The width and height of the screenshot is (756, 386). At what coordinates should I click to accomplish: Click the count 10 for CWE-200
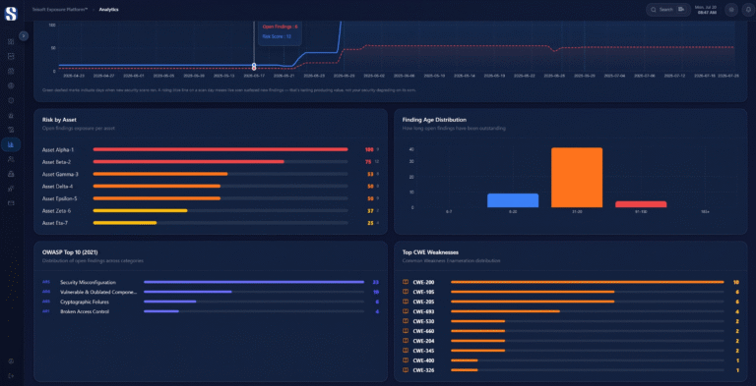click(735, 282)
